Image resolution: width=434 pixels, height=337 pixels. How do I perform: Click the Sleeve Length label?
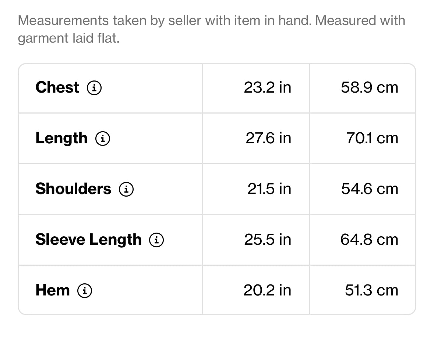(x=89, y=240)
